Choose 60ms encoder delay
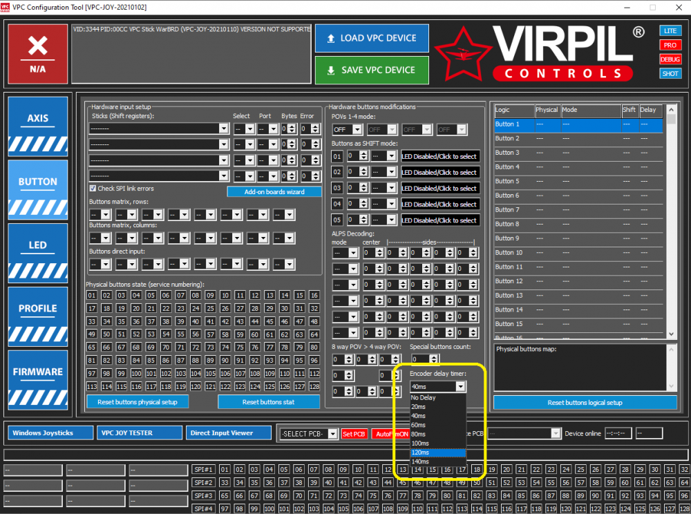This screenshot has height=514, width=691. [438, 425]
